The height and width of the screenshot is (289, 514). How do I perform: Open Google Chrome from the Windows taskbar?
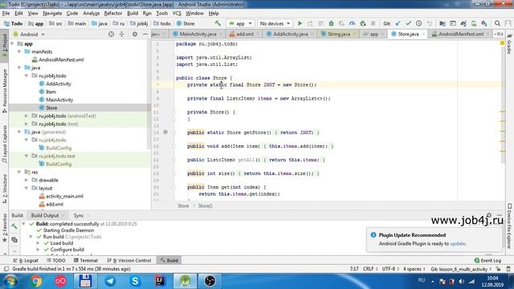36,281
